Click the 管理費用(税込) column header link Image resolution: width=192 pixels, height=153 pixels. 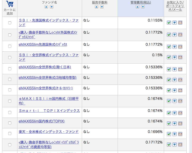(x=141, y=3)
